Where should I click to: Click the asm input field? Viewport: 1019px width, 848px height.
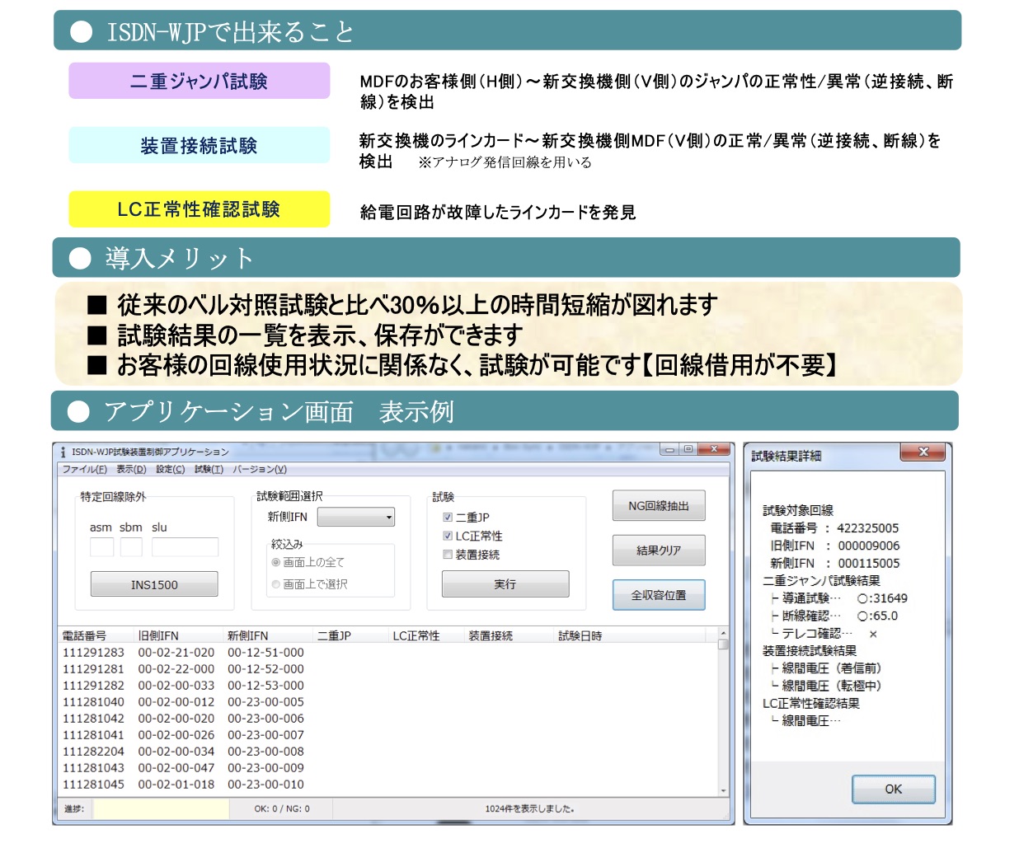[x=101, y=546]
